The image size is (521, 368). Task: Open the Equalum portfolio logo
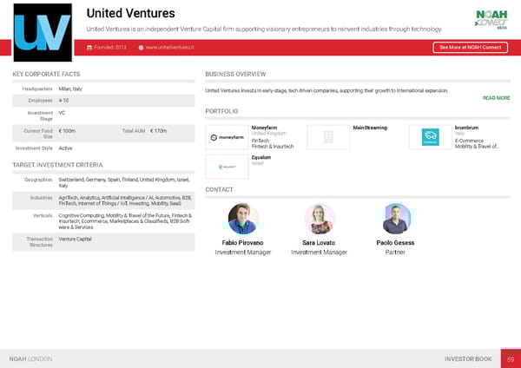[226, 166]
